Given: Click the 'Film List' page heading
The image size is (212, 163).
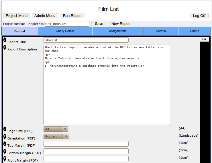Looking at the screenshot, I should point(109,9).
